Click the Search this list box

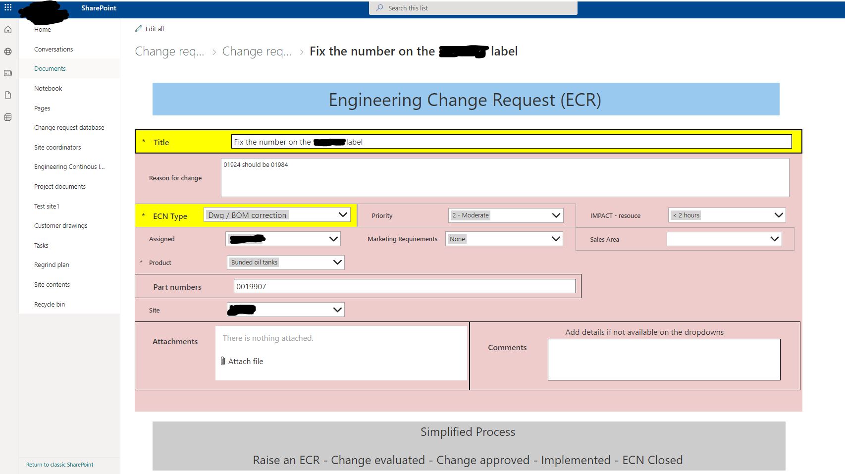(473, 8)
